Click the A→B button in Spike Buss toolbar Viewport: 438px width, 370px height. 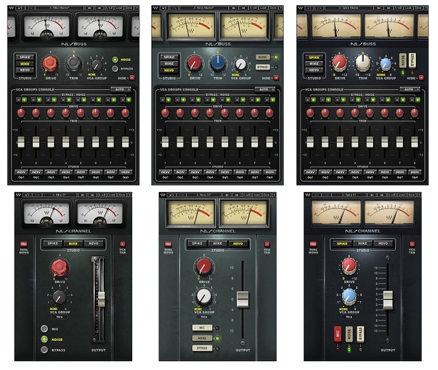click(399, 8)
